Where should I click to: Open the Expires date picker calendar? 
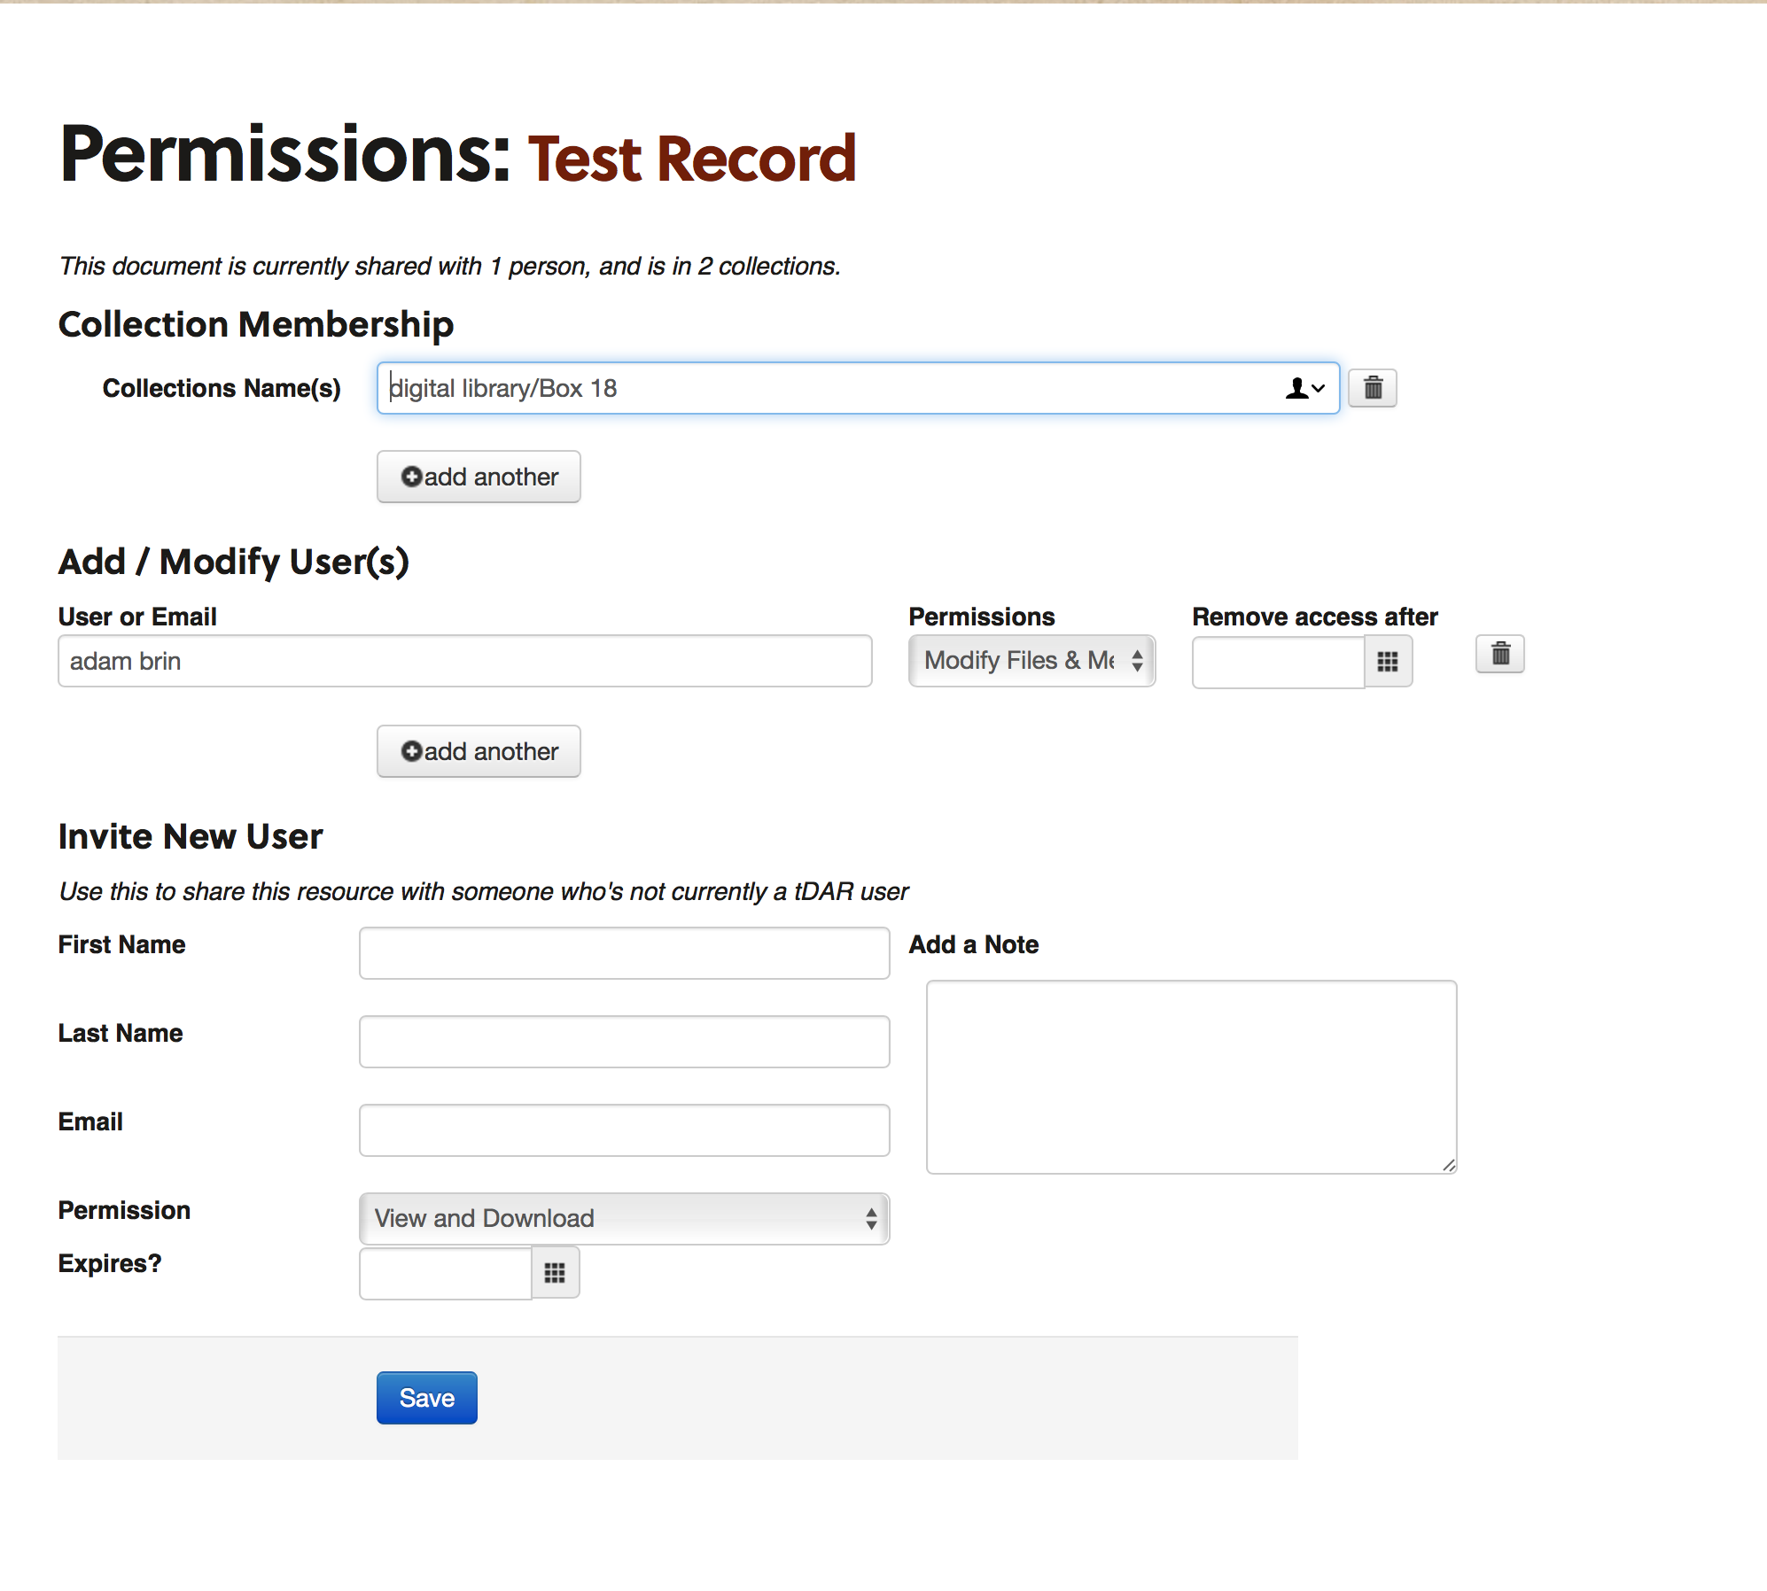(556, 1273)
